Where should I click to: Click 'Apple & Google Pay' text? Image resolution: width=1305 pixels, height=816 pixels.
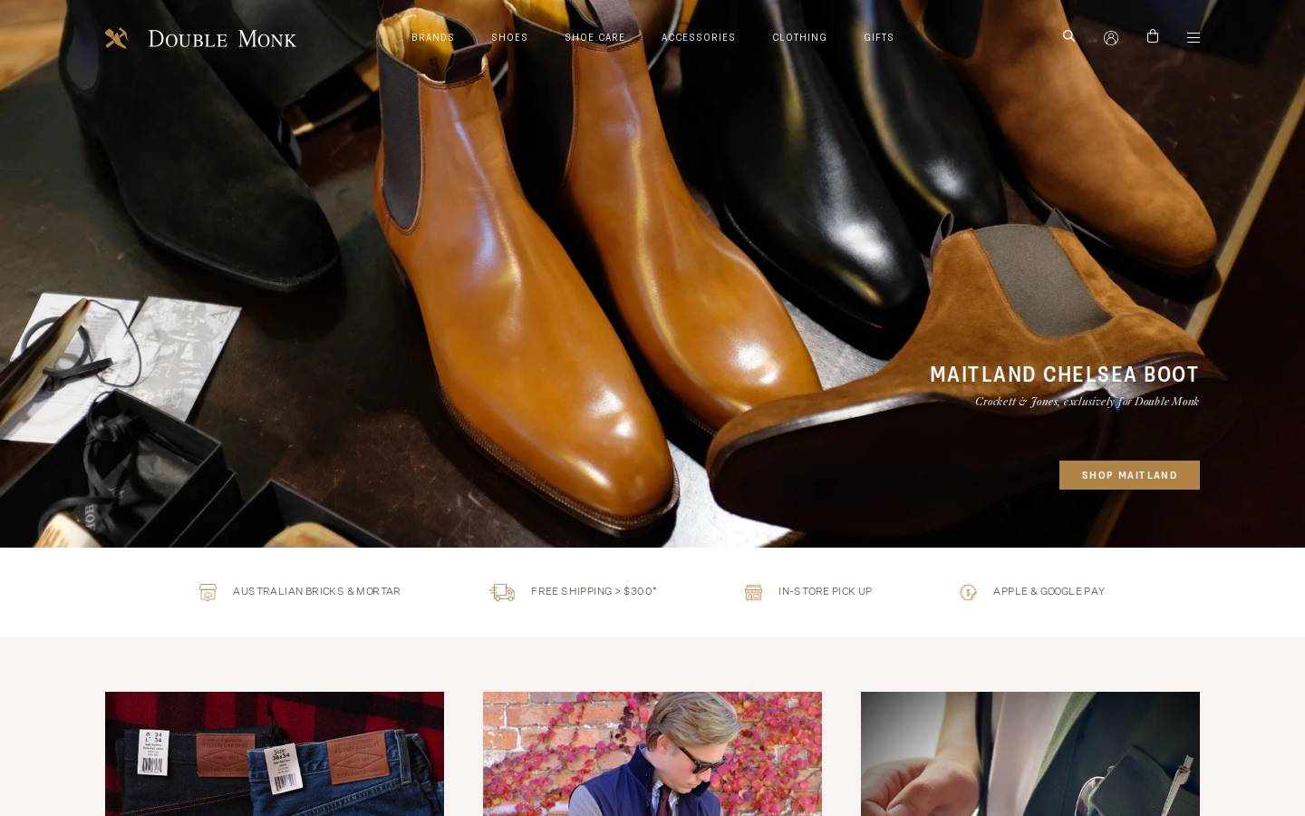coord(1049,591)
